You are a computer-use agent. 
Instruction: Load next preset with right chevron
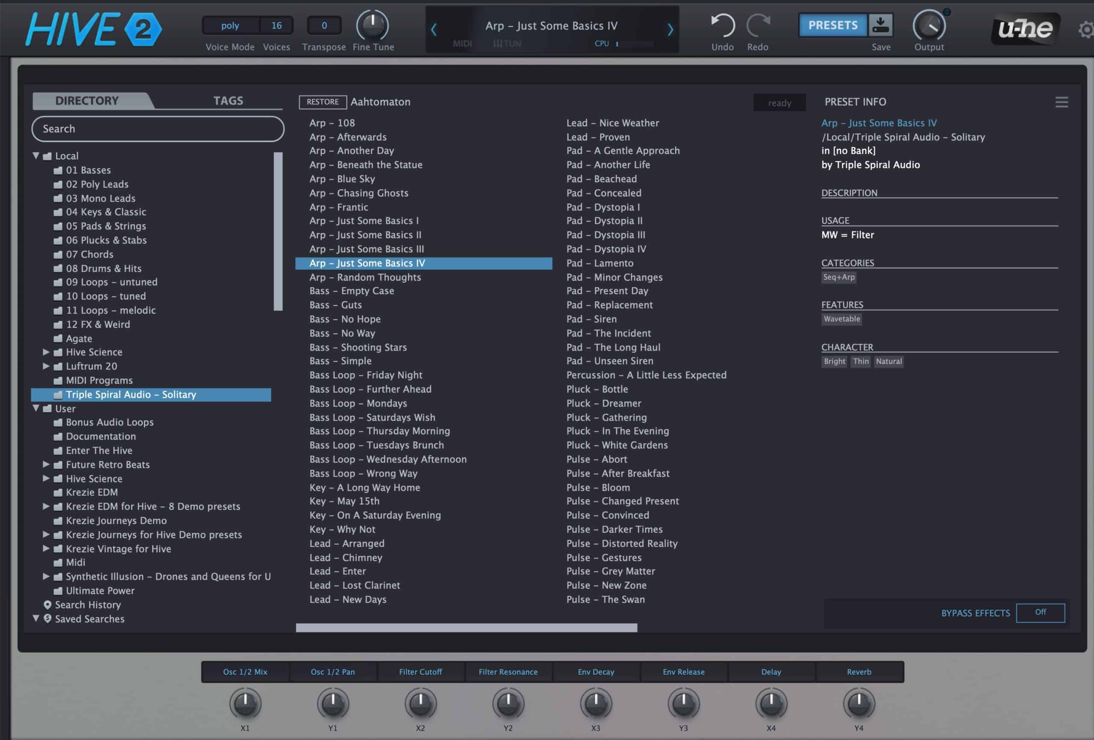coord(671,29)
